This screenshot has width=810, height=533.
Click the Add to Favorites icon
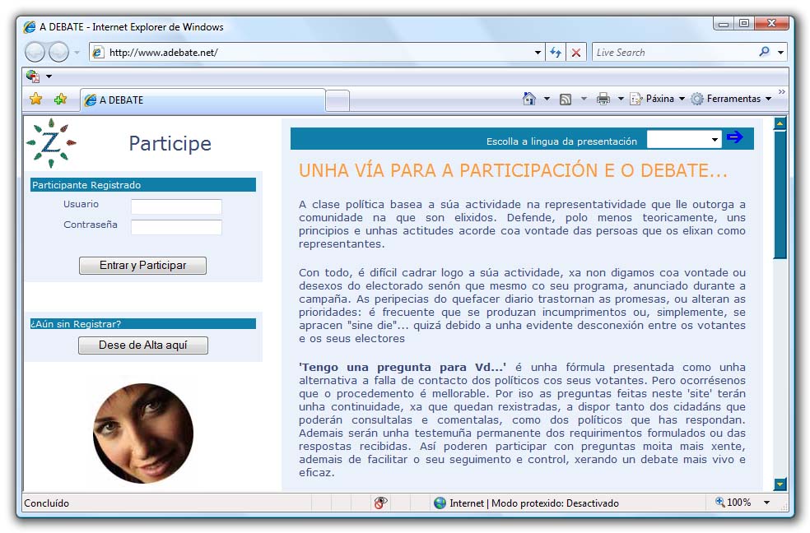(60, 99)
